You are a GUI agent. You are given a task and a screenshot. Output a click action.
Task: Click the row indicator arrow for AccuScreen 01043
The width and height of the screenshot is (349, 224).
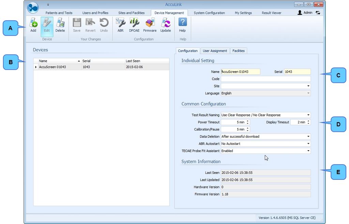[x=36, y=67]
